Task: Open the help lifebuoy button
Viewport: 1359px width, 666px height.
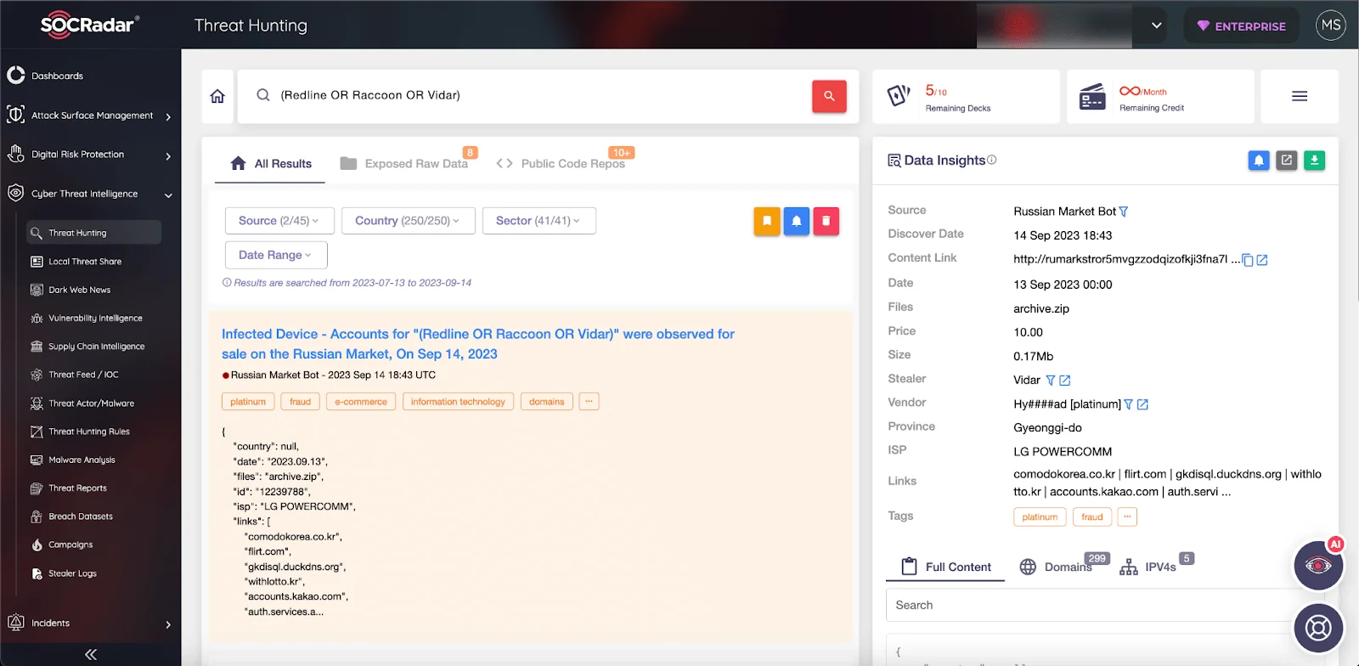Action: click(x=1318, y=628)
